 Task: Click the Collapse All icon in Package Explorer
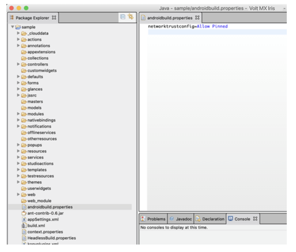(123, 17)
